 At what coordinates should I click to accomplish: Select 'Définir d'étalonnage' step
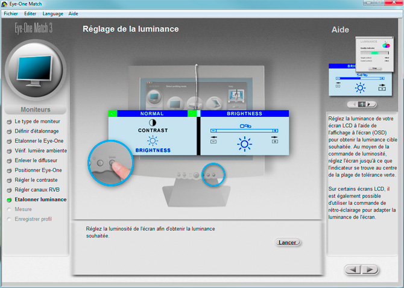point(37,131)
